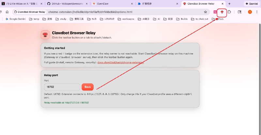Click the address bar URL
The width and height of the screenshot is (261, 135).
pyautogui.click(x=90, y=12)
